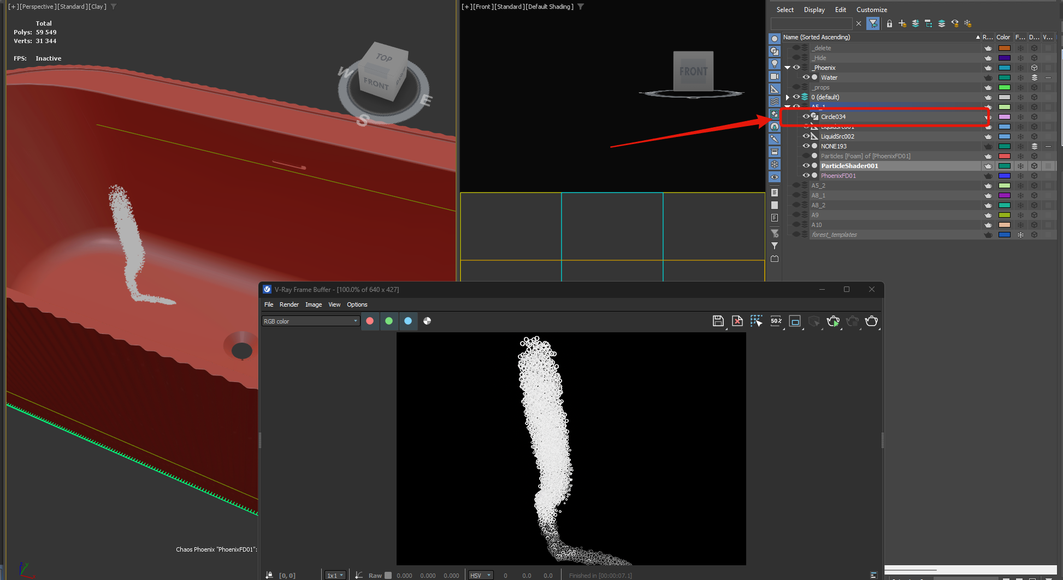Open the Render menu in Frame Buffer
The height and width of the screenshot is (580, 1063).
point(289,304)
